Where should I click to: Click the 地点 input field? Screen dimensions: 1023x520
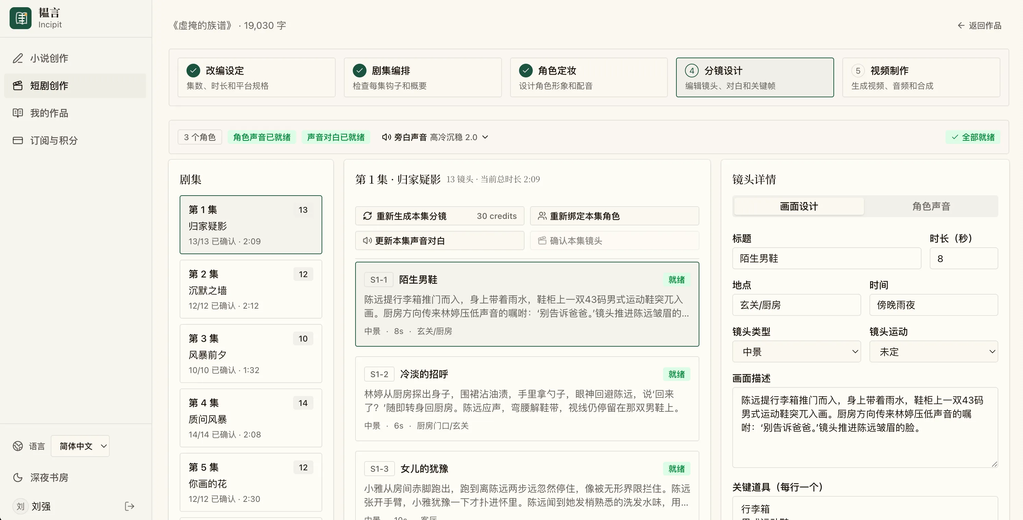(797, 305)
